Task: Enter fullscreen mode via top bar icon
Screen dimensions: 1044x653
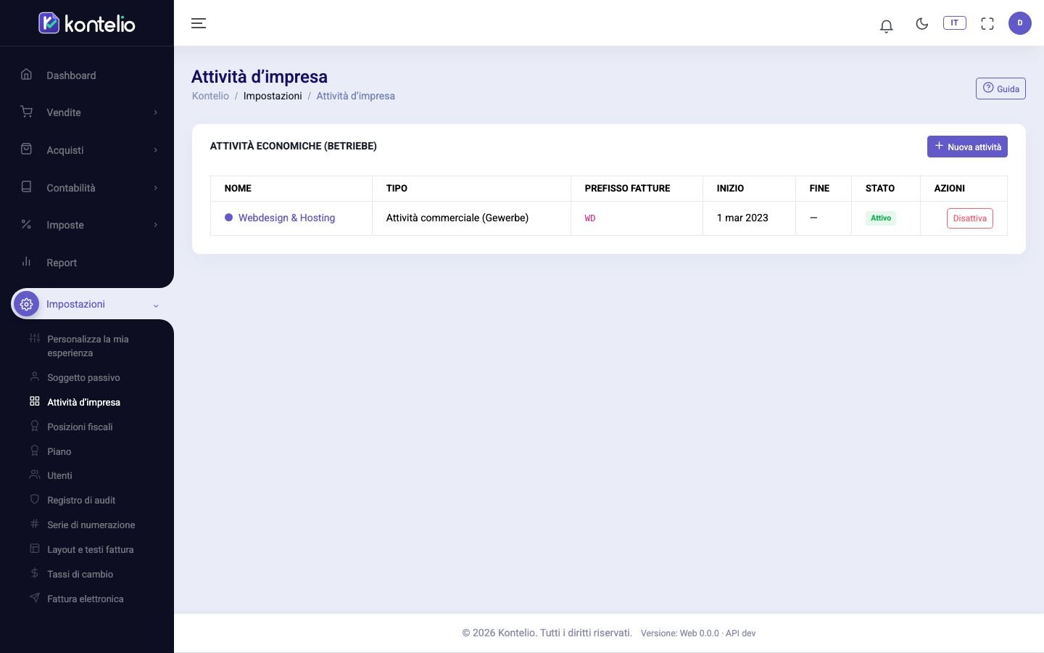Action: tap(987, 24)
